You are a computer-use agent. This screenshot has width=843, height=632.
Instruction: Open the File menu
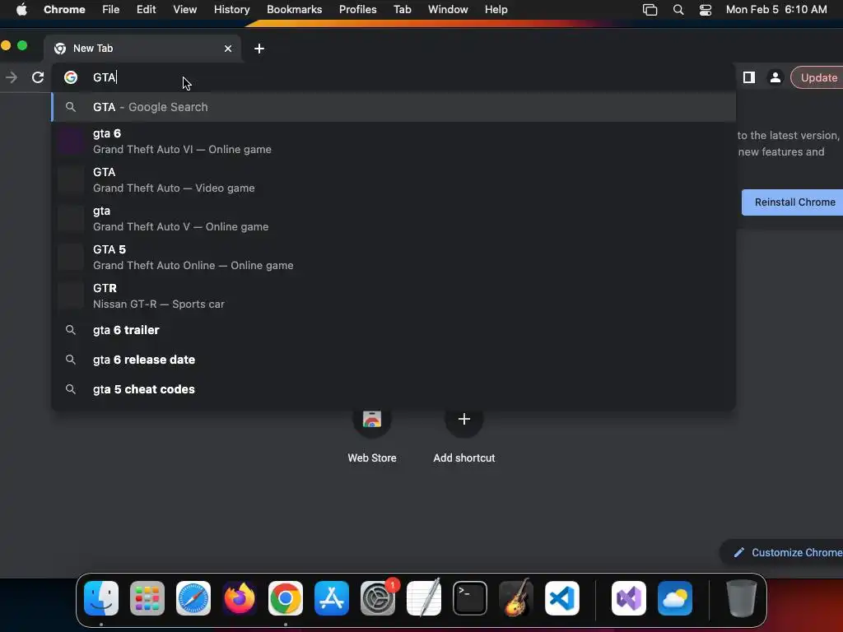click(111, 10)
